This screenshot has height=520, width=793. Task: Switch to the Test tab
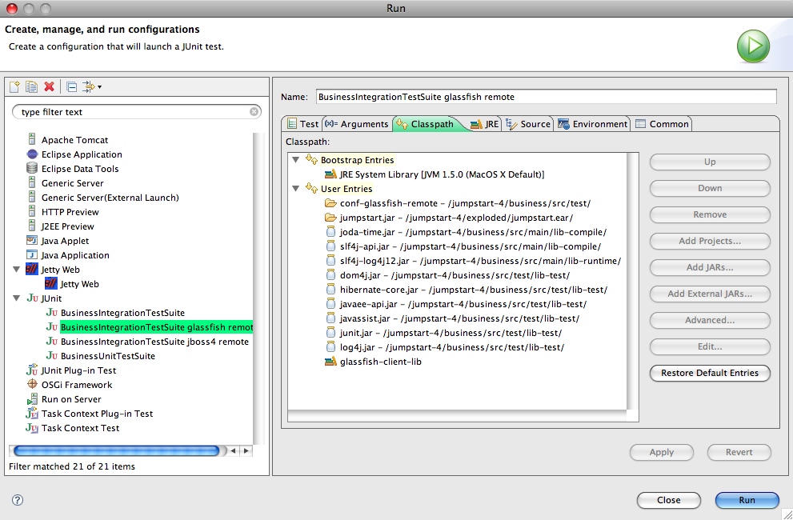(x=302, y=124)
